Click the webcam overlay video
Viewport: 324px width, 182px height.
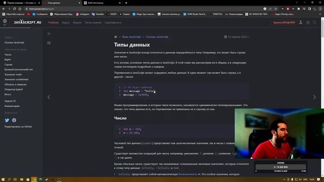[279, 133]
